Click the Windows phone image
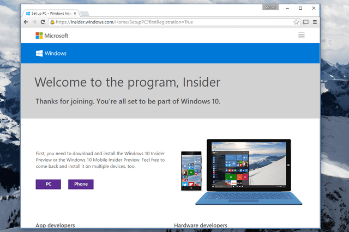This screenshot has height=232, width=349. coord(191,171)
